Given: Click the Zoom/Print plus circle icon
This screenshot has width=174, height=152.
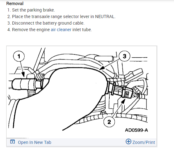Looking at the screenshot, I should click(128, 141).
